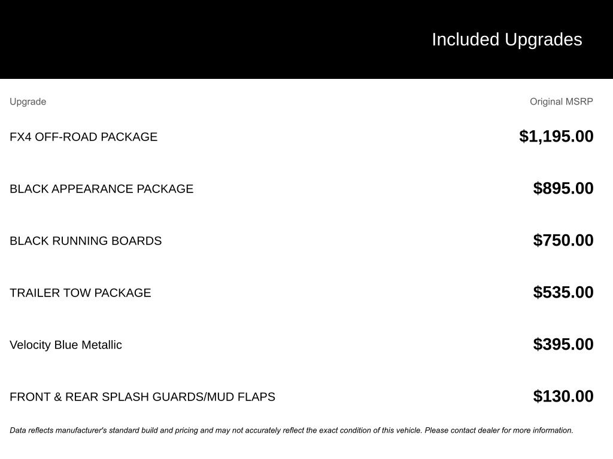Viewport: 613px width, 459px height.
Task: Select the BLACK APPEARANCE PACKAGE label
Action: tap(101, 189)
